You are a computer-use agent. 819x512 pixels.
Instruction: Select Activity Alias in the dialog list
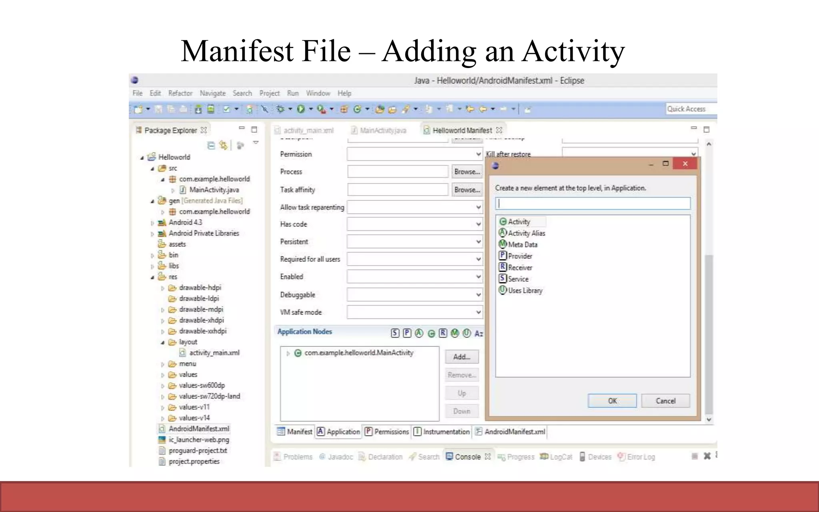[x=522, y=233]
